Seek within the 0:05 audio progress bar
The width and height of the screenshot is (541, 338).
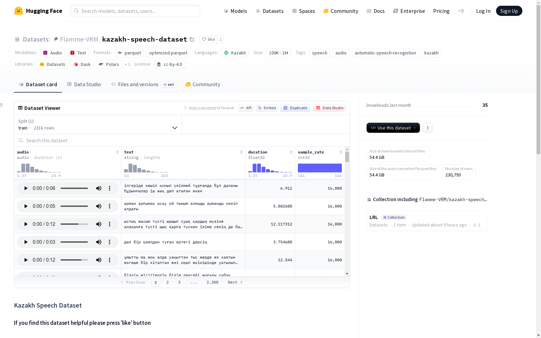tap(74, 206)
